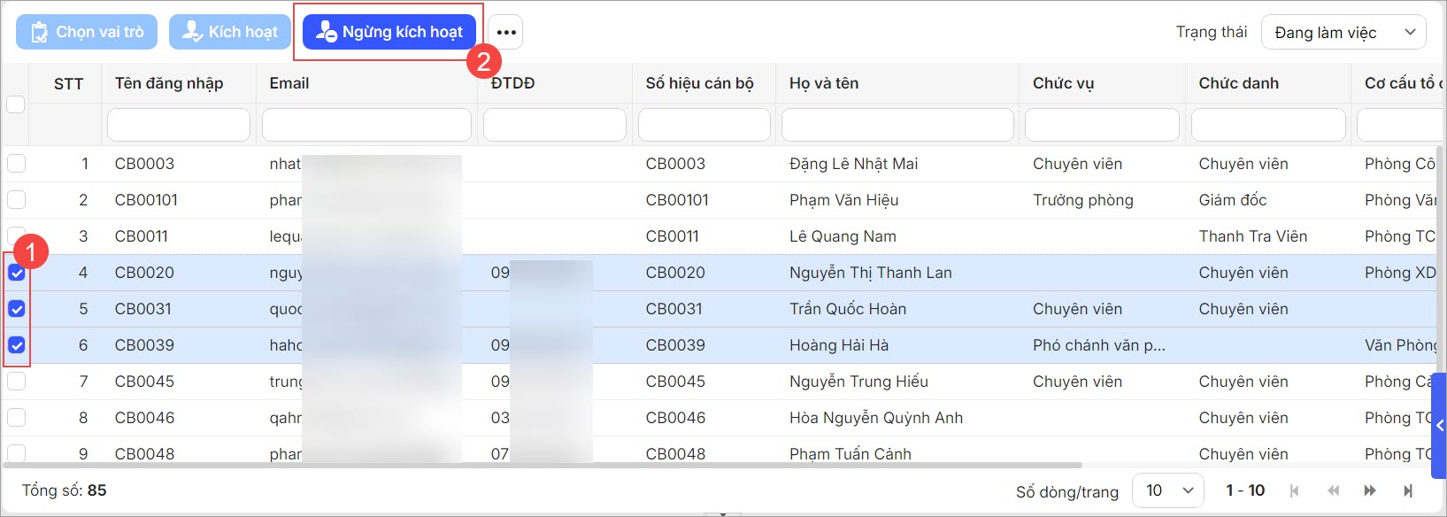This screenshot has width=1447, height=517.
Task: Open the rows-per-page dropdown
Action: [1168, 490]
